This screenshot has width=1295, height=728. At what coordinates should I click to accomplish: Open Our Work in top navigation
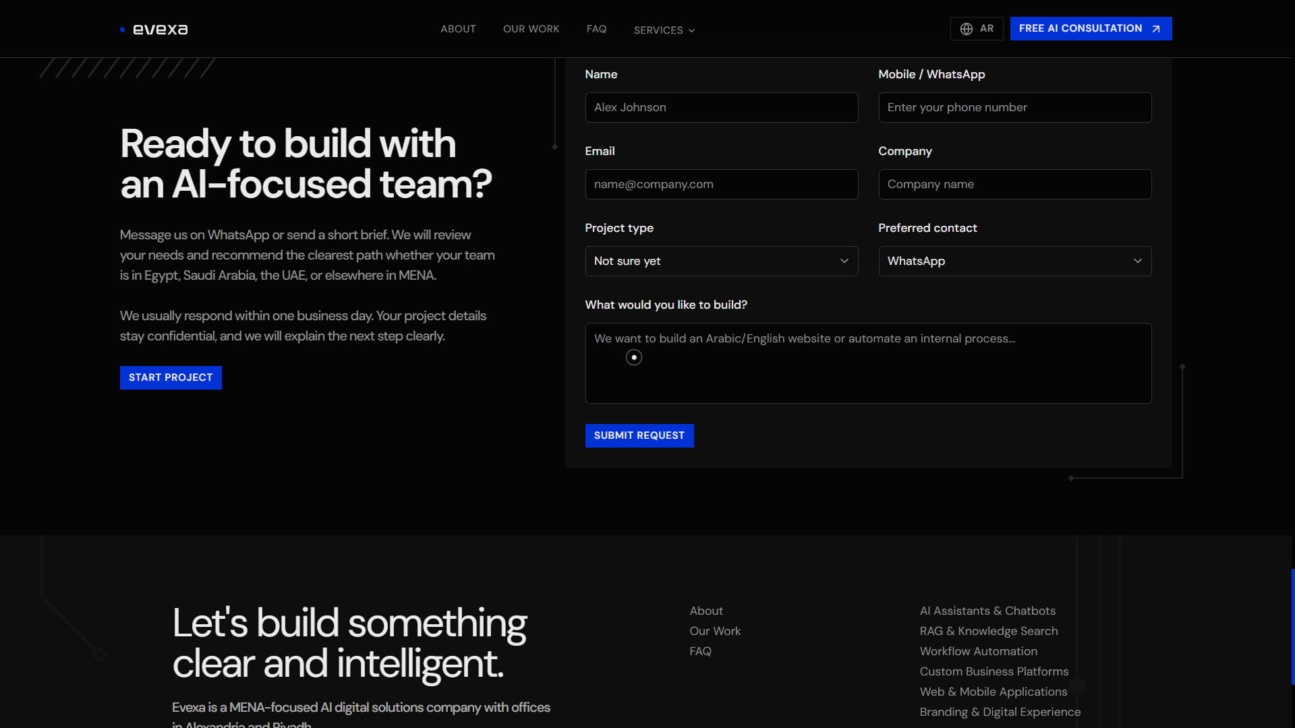click(531, 29)
